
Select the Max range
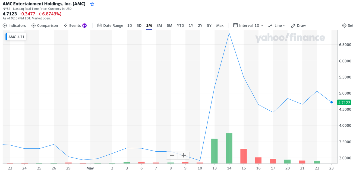pos(220,25)
